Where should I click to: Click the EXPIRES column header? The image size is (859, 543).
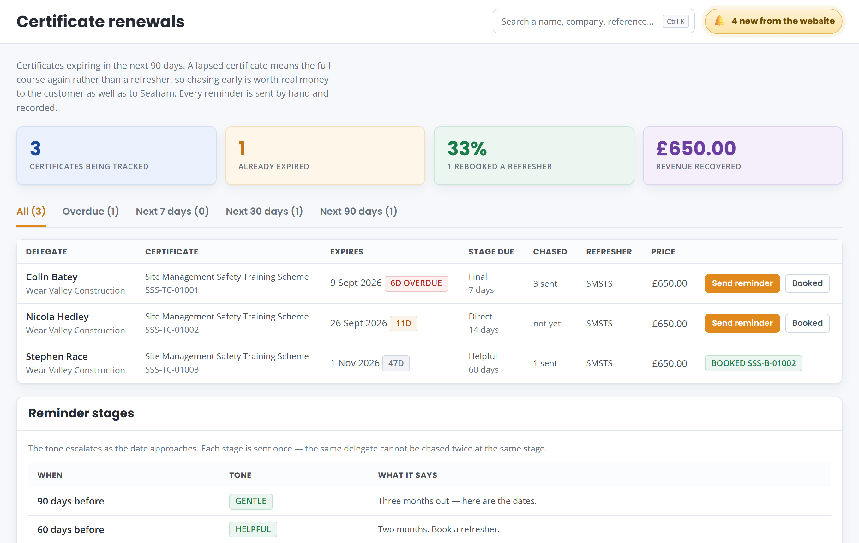(x=347, y=252)
